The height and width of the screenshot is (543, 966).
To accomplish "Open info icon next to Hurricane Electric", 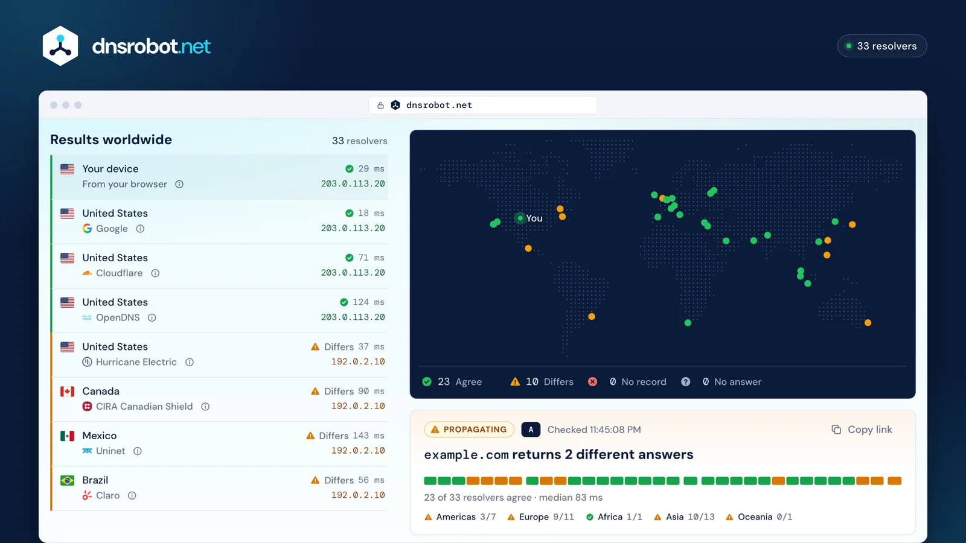I will pos(190,362).
